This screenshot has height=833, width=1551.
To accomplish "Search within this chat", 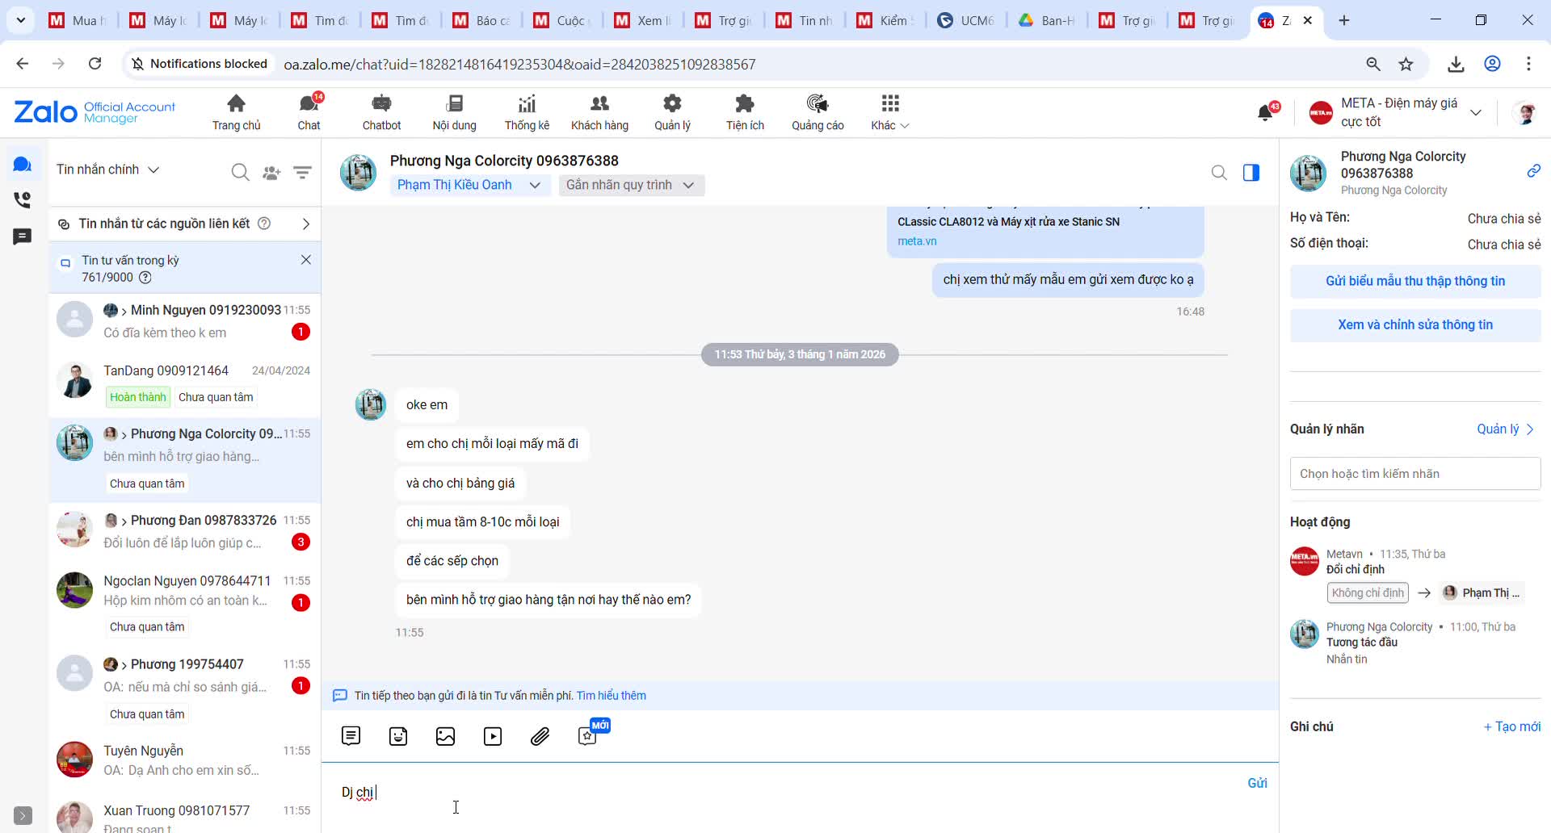I will click(1219, 173).
